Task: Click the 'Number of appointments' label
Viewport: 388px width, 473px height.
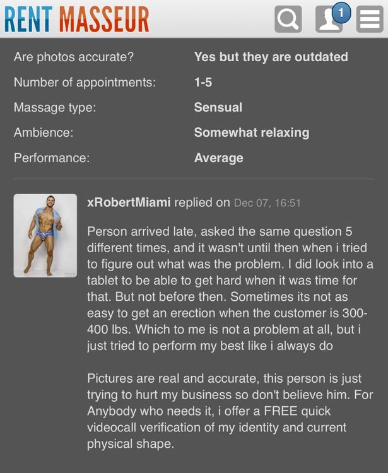Action: [85, 82]
